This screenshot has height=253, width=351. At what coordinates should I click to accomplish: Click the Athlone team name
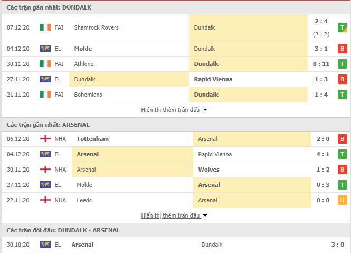[84, 64]
